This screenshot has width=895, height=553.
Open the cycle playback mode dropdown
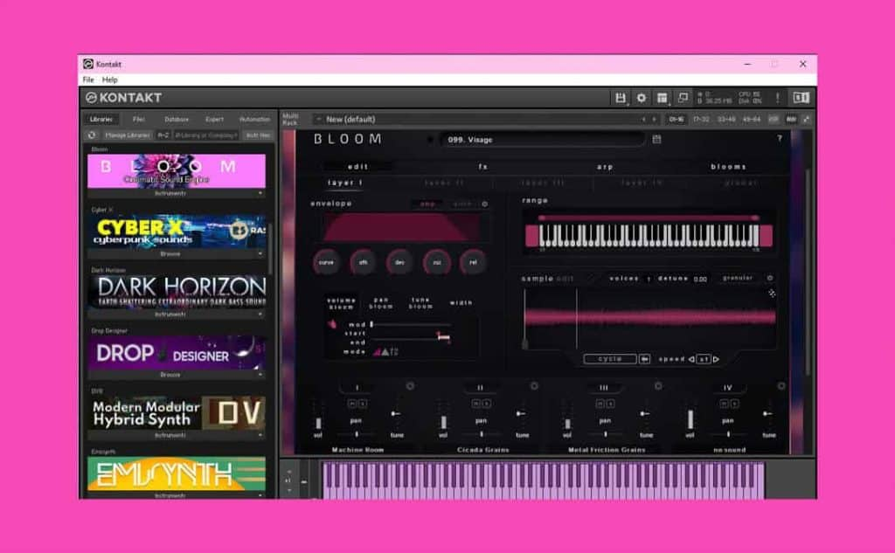[x=610, y=359]
